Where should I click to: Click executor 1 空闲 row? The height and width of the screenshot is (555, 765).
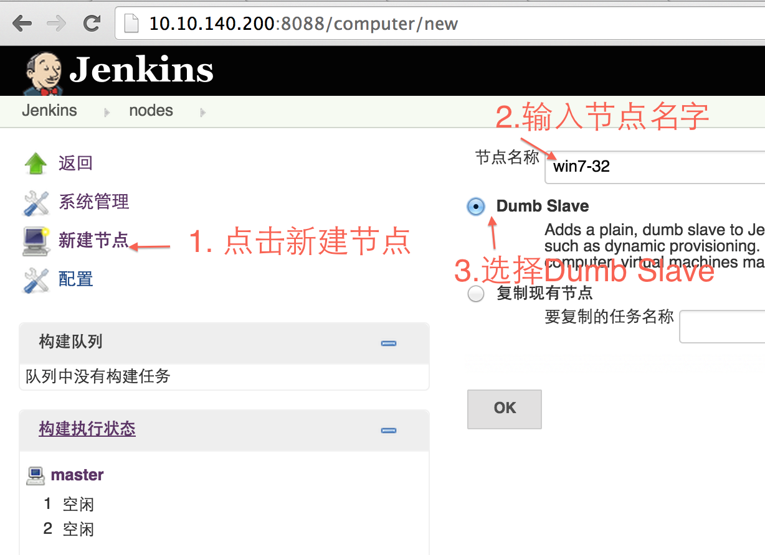pyautogui.click(x=69, y=504)
